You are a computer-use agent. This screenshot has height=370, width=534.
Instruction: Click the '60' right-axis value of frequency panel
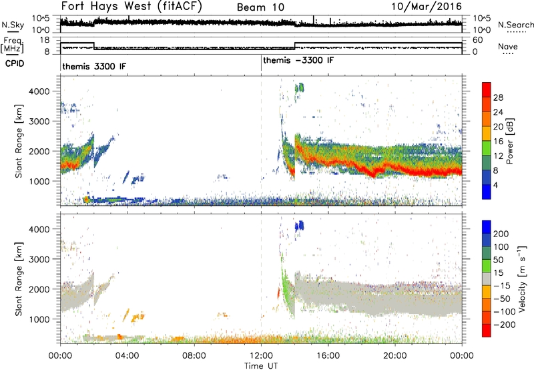(478, 40)
